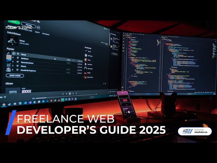This screenshot has height=163, width=217.
Task: Pause playback with the center player button
Action: click(70, 94)
